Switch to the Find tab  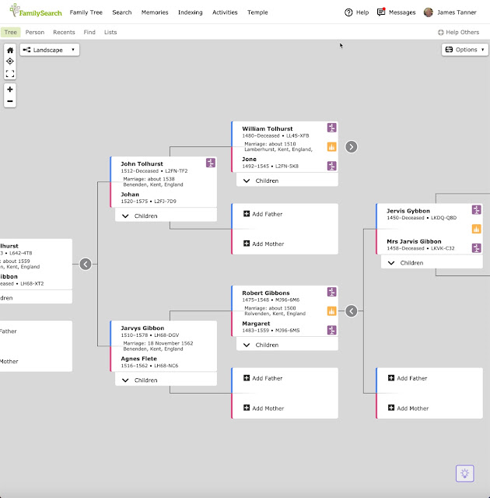(x=89, y=32)
